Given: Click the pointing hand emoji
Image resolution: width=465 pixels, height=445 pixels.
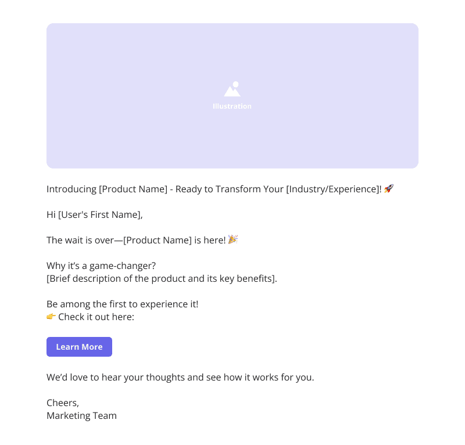Looking at the screenshot, I should click(x=51, y=317).
